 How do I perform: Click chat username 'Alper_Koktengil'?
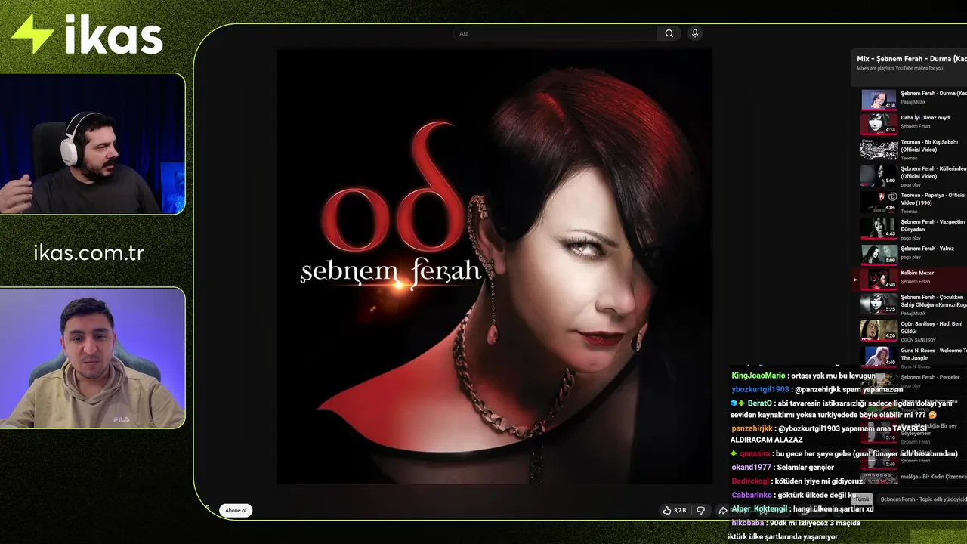tap(758, 509)
